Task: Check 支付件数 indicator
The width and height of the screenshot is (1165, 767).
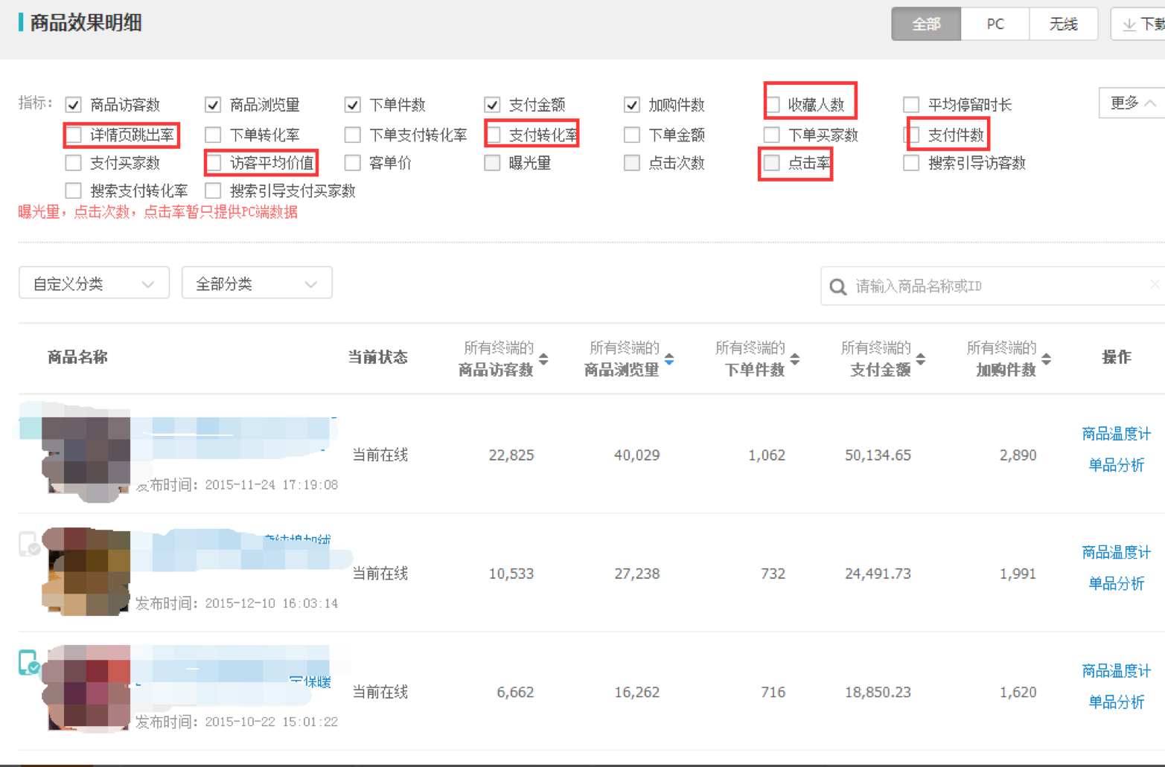Action: (x=911, y=135)
